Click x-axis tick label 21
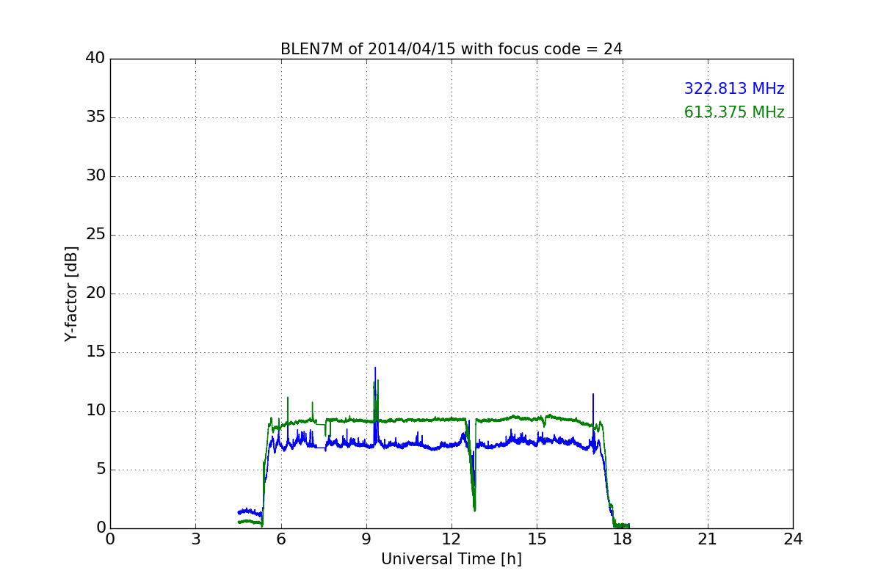 click(x=708, y=539)
